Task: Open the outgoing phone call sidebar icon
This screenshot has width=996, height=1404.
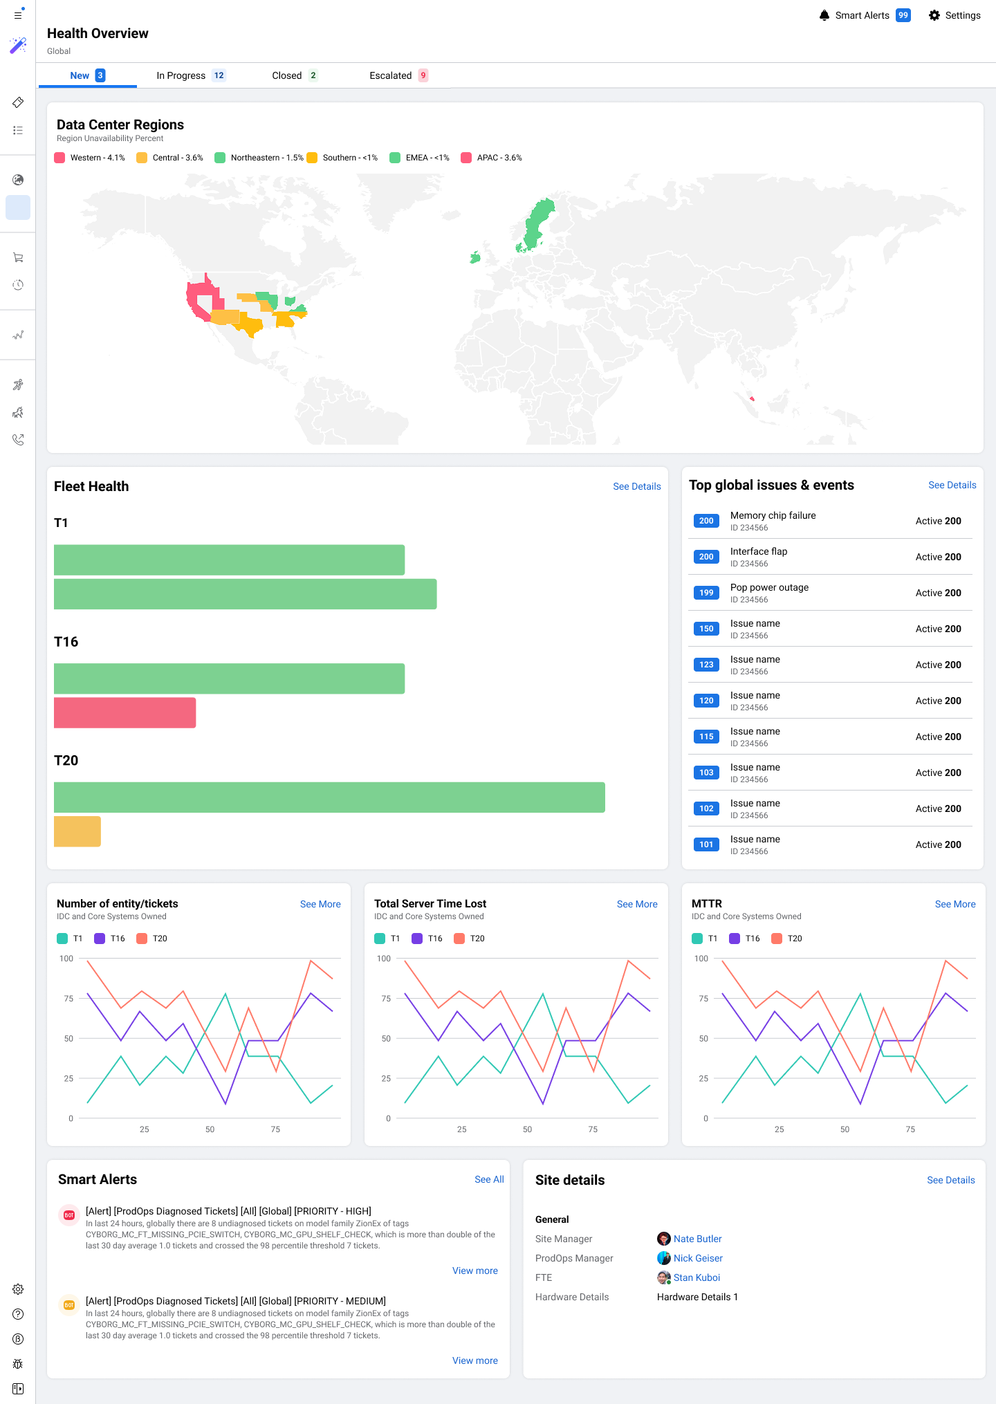Action: point(18,440)
